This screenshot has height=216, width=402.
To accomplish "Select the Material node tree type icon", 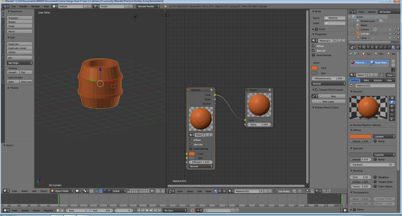I will (215, 191).
